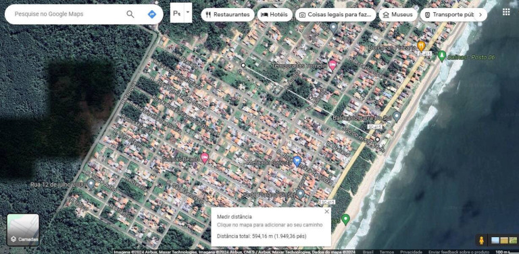Viewport: 519px width, 254px height.
Task: Pick up the Street View pegman
Action: (481, 240)
